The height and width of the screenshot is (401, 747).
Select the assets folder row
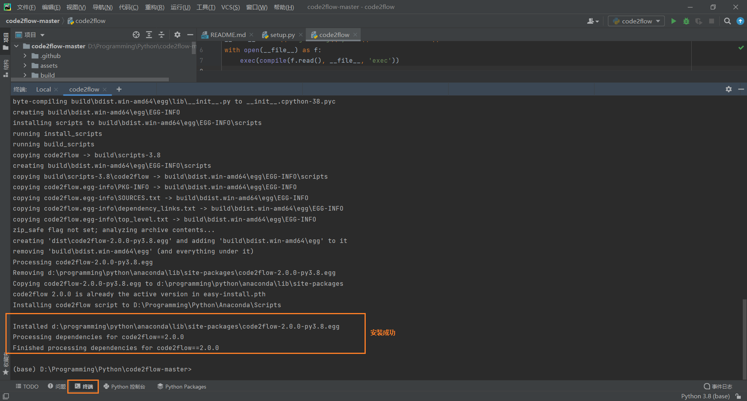click(103, 65)
